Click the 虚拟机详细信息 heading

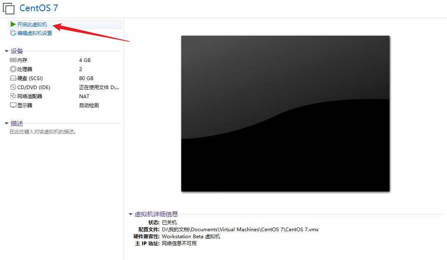(x=156, y=214)
